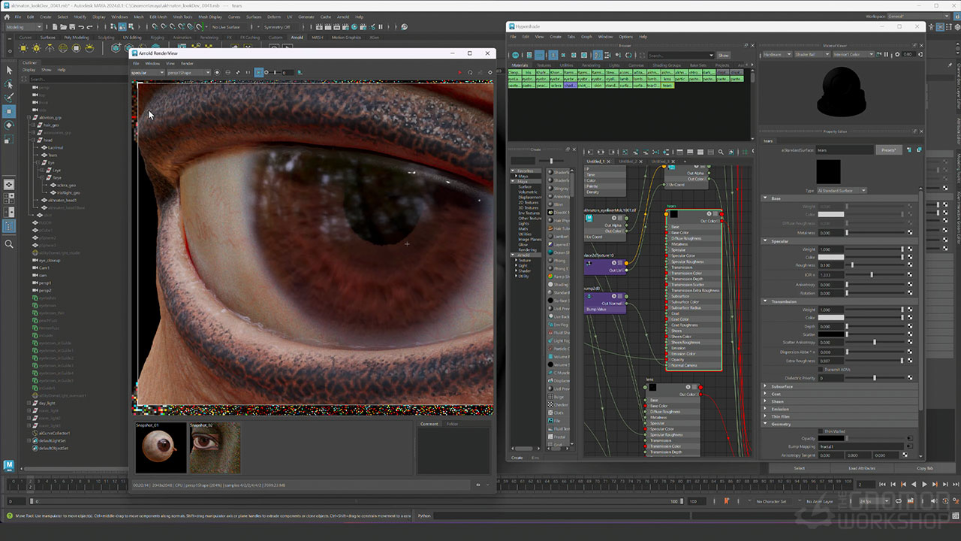961x541 pixels.
Task: Select the Move tool in Maya's left toolbox
Action: 9,110
